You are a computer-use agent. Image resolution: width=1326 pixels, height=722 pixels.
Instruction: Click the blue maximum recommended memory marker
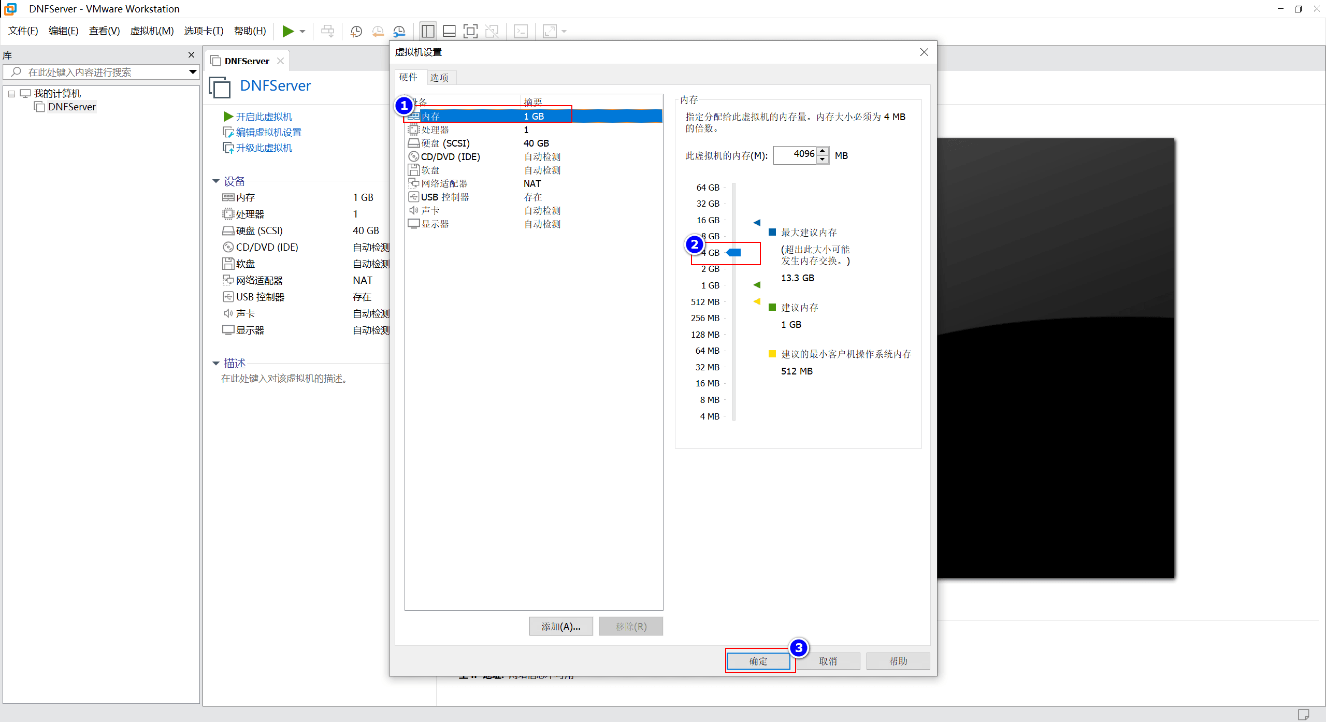tap(757, 223)
